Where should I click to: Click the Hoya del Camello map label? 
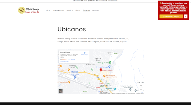73,66
